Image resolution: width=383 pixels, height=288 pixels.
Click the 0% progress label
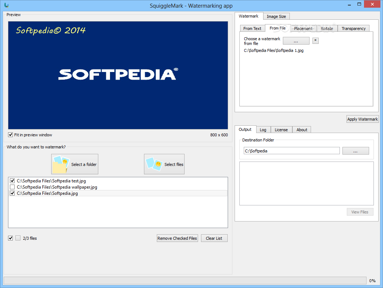pos(372,281)
